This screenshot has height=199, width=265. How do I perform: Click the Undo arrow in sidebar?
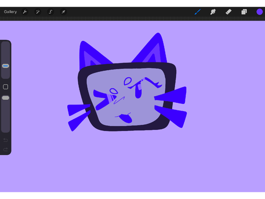[x=6, y=140]
